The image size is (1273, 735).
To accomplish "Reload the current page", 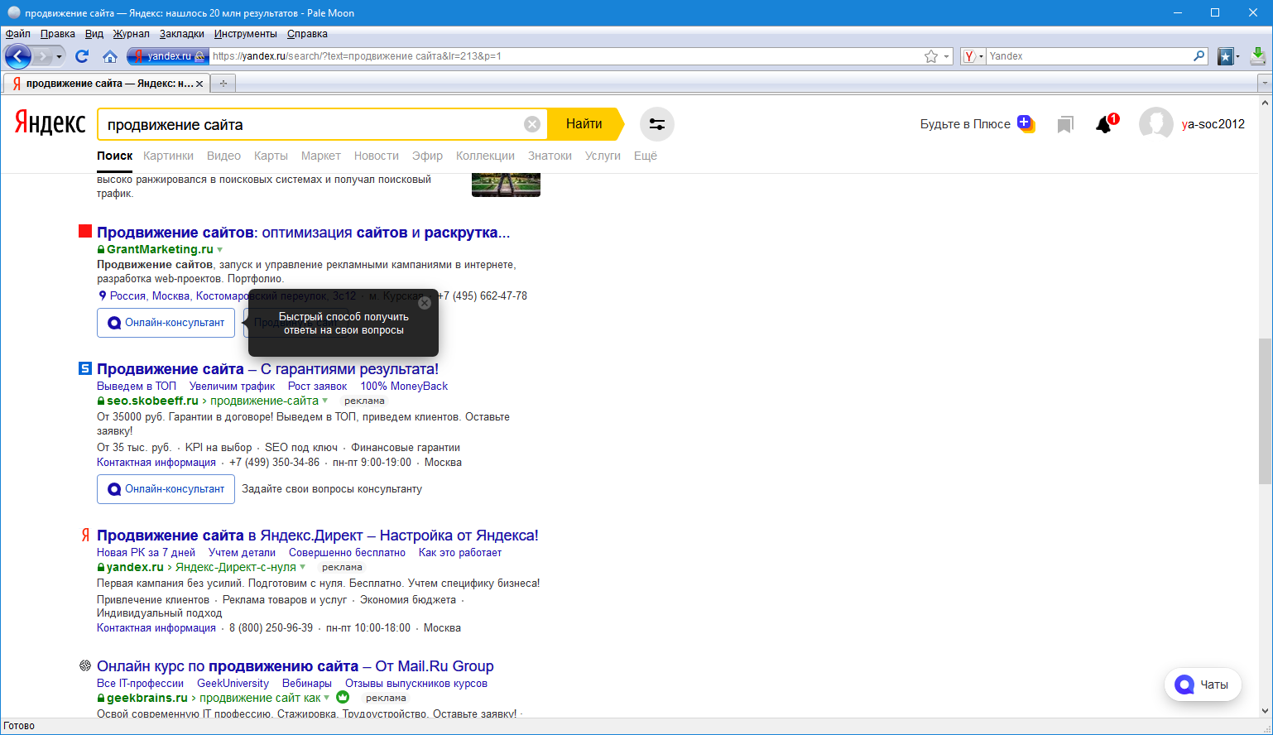I will point(82,56).
